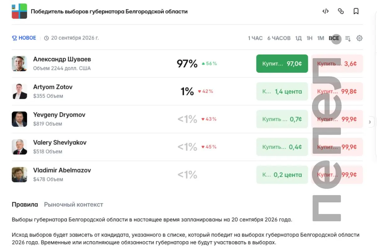Bookmark this market with the bookmark icon
The width and height of the screenshot is (377, 251).
pyautogui.click(x=356, y=11)
